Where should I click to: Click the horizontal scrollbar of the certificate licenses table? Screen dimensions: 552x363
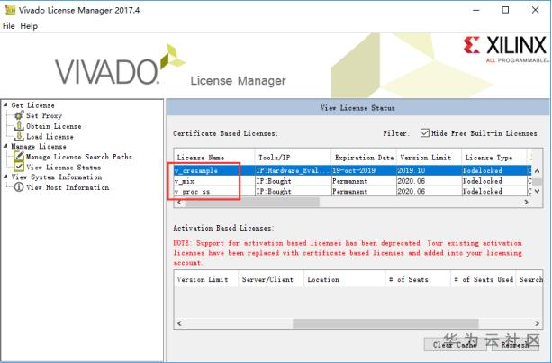tap(252, 202)
